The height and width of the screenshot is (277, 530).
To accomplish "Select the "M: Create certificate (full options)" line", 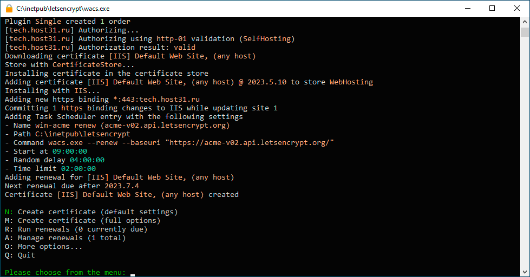I will (82, 221).
